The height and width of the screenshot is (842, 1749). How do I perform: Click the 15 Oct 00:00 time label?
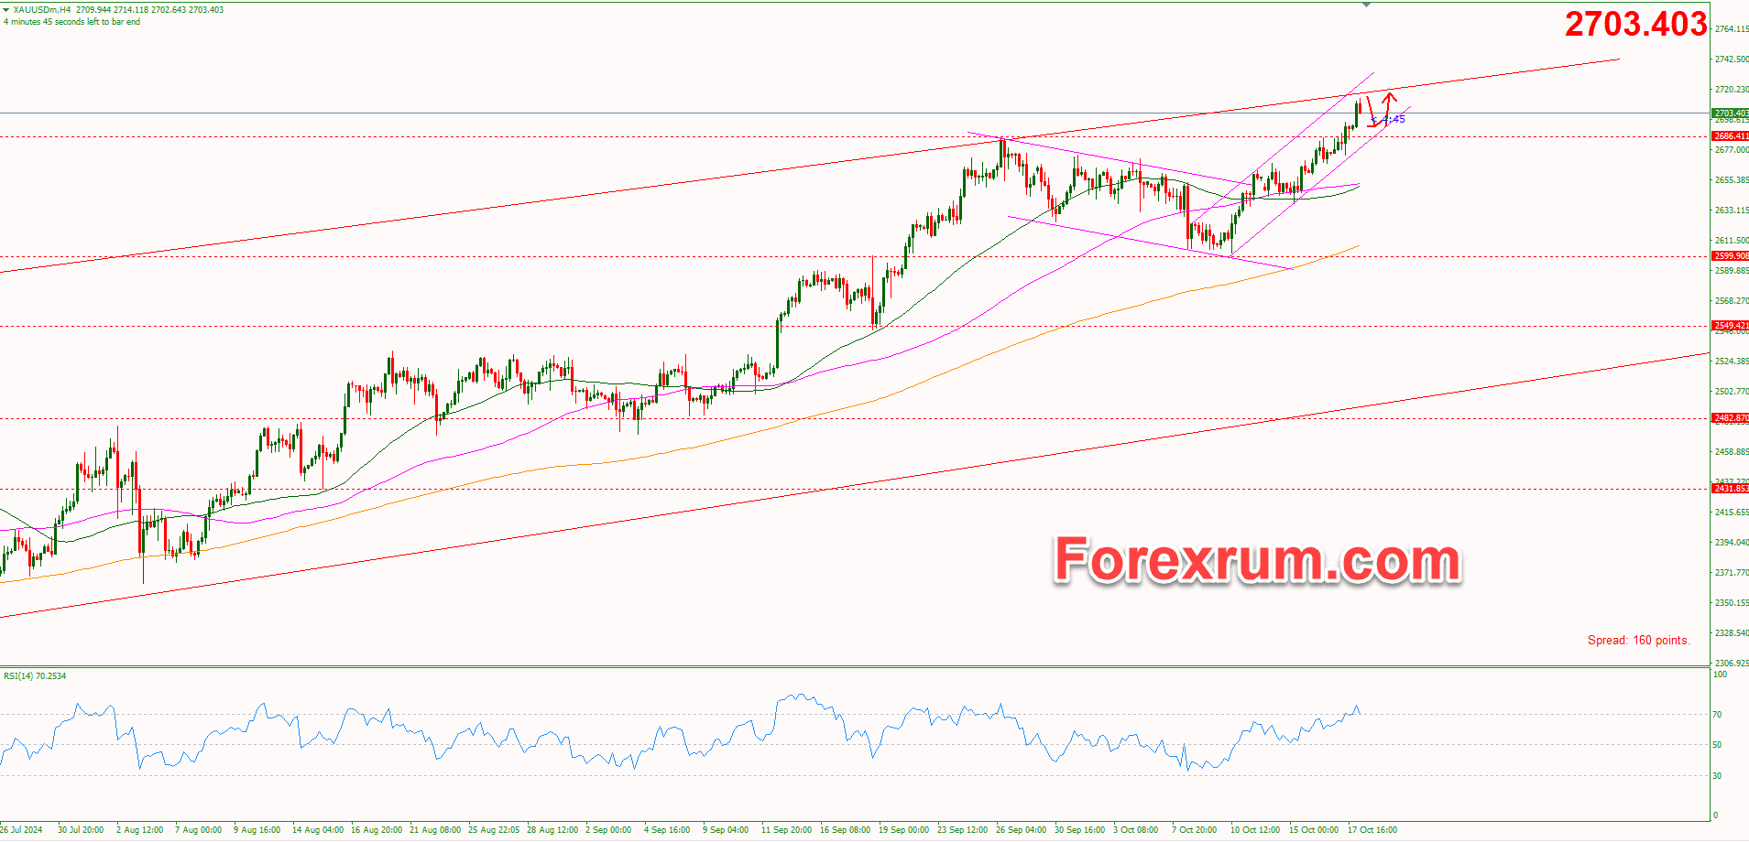coord(1314,830)
